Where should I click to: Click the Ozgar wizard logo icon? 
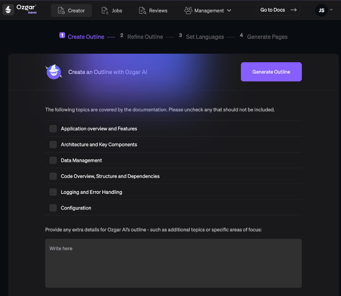(x=8, y=9)
